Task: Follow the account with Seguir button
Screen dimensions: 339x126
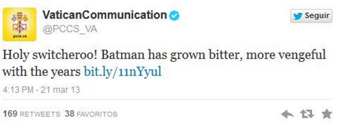Action: pos(311,16)
